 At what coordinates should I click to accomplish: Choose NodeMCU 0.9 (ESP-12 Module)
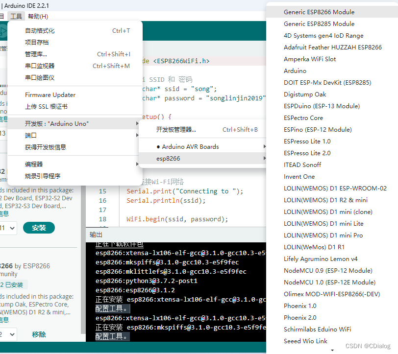[332, 271]
